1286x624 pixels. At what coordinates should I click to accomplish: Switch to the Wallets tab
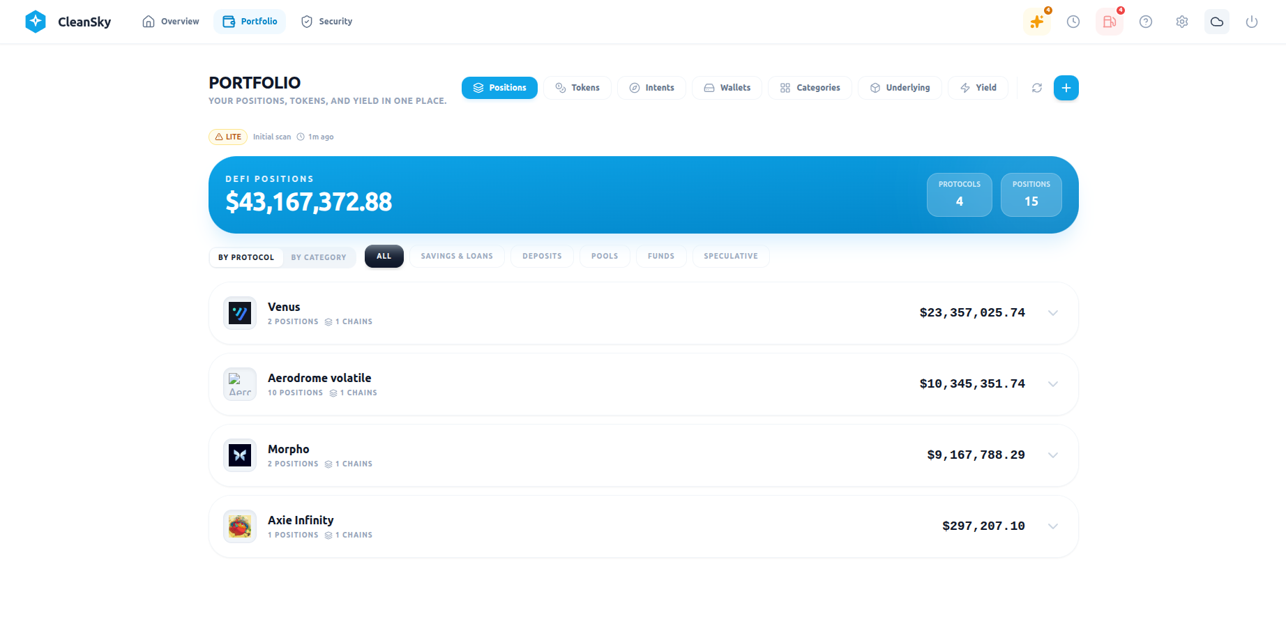coord(727,88)
